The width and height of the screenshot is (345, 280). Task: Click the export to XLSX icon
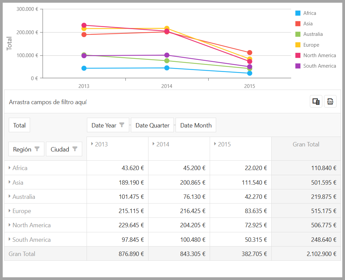[330, 101]
